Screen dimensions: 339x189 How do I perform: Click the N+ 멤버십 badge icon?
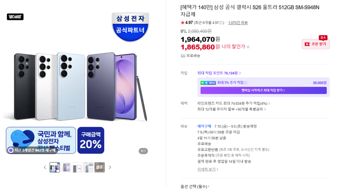[208, 83]
